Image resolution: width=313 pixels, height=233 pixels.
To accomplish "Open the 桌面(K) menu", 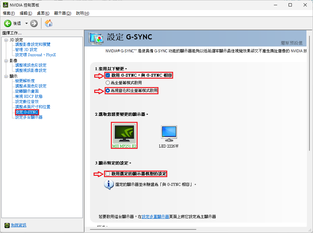I will point(43,13).
